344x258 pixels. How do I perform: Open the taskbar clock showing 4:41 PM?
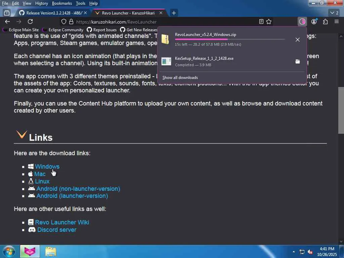tap(327, 252)
